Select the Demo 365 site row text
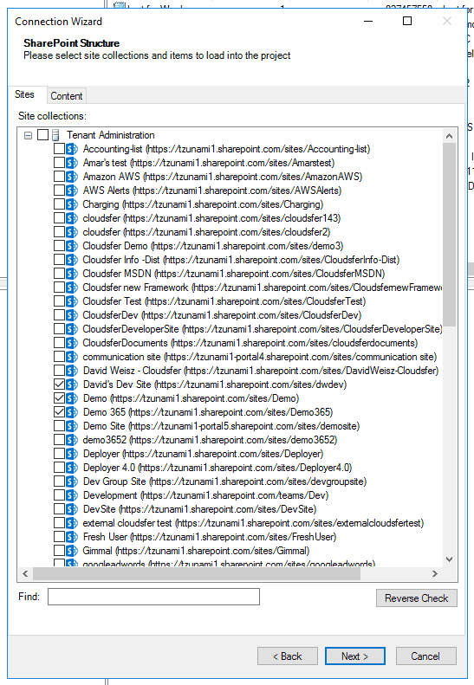The height and width of the screenshot is (685, 474). (x=208, y=412)
